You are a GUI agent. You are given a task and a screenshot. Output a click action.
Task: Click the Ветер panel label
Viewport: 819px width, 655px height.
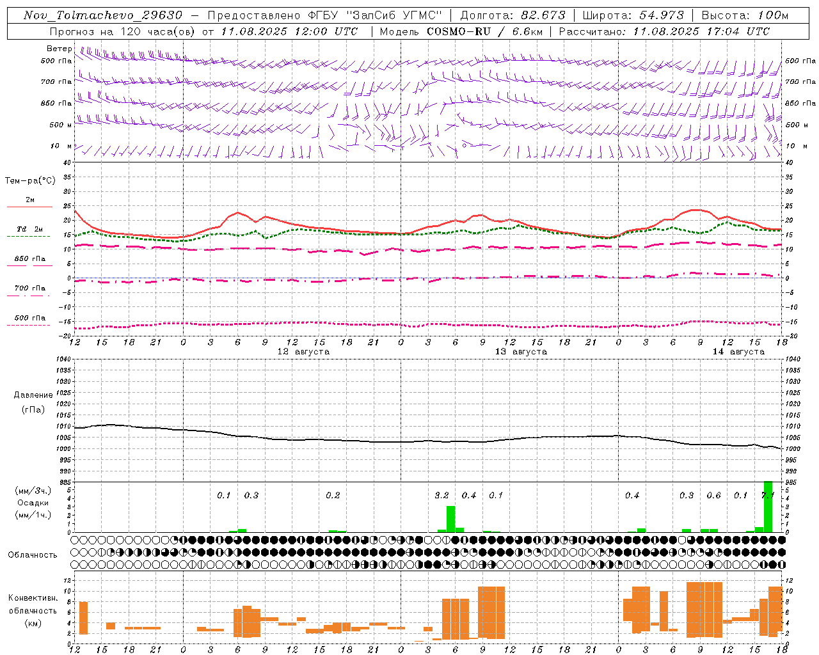(x=59, y=49)
